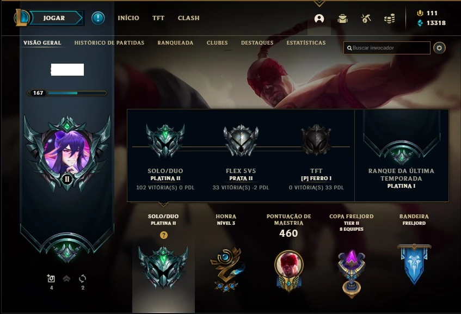
Task: Open the Ranqueada tab
Action: click(x=175, y=43)
